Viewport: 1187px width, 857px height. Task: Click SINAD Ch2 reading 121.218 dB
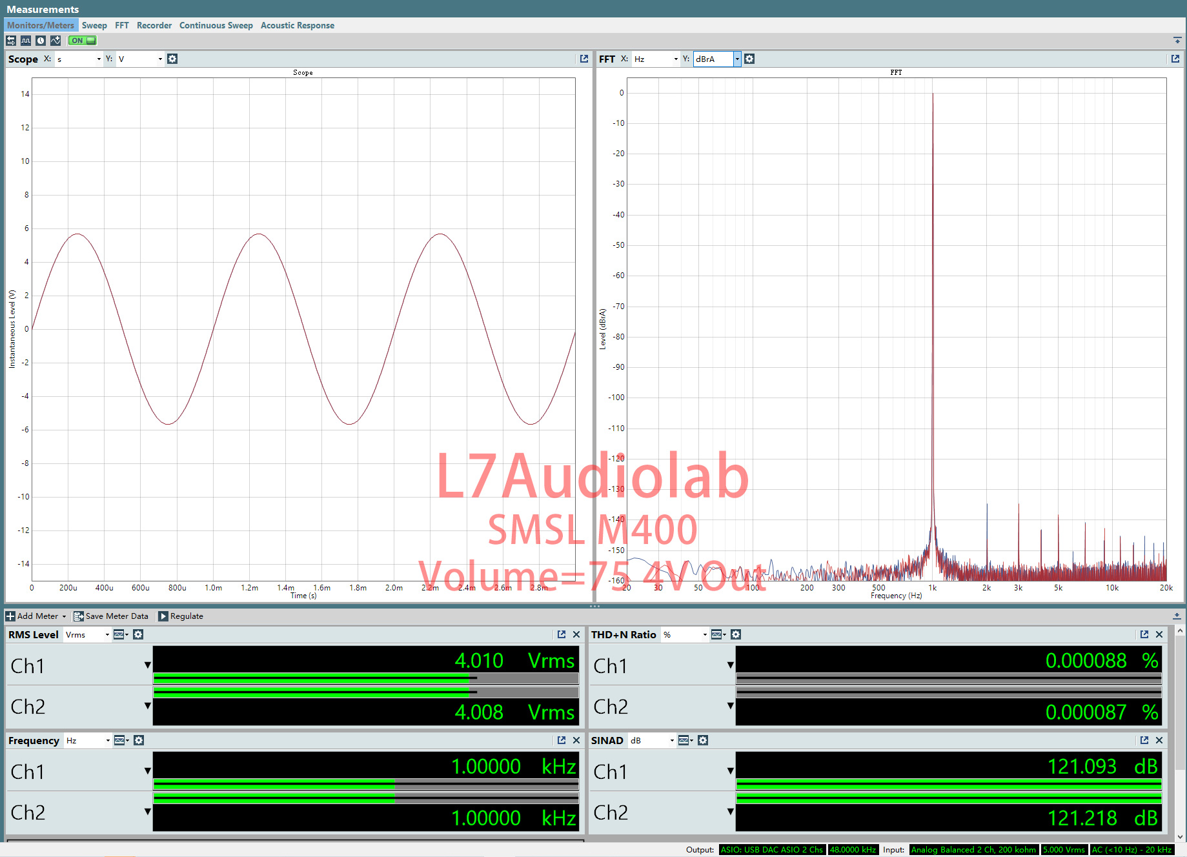click(x=1102, y=818)
